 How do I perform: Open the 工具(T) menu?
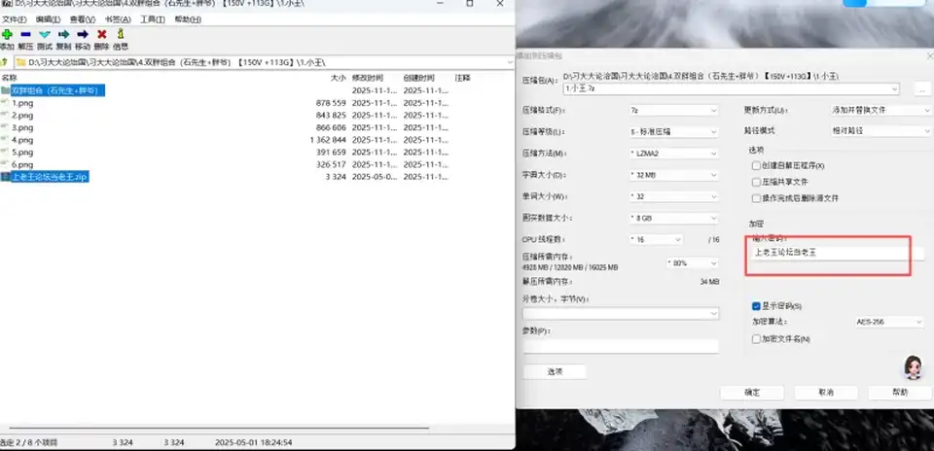(x=152, y=19)
